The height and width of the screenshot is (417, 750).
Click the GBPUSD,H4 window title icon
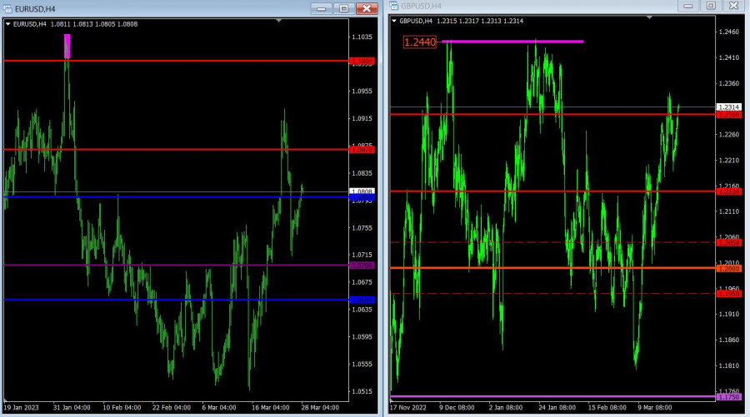pyautogui.click(x=394, y=6)
